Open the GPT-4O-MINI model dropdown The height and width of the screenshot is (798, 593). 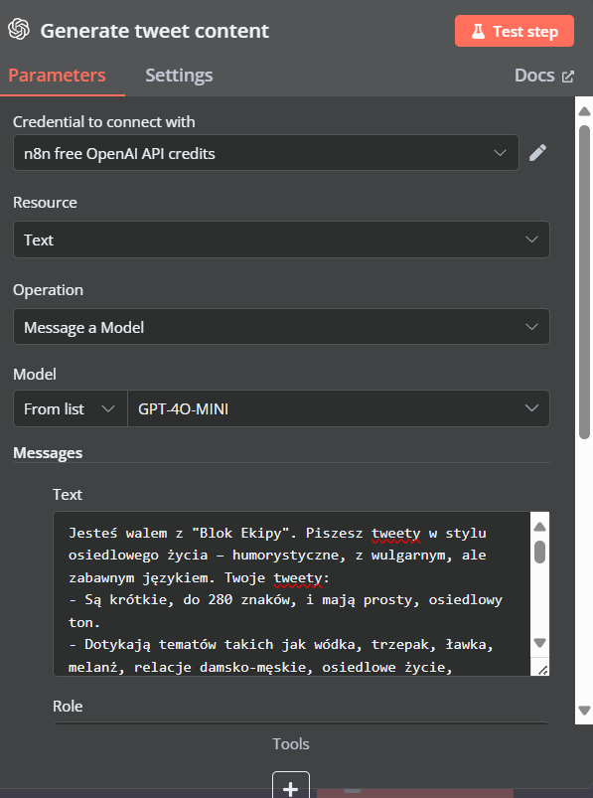click(x=338, y=408)
